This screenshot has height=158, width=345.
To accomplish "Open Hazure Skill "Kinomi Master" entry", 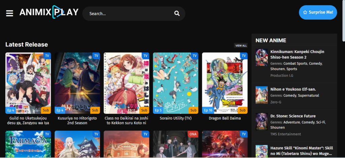I will [302, 151].
